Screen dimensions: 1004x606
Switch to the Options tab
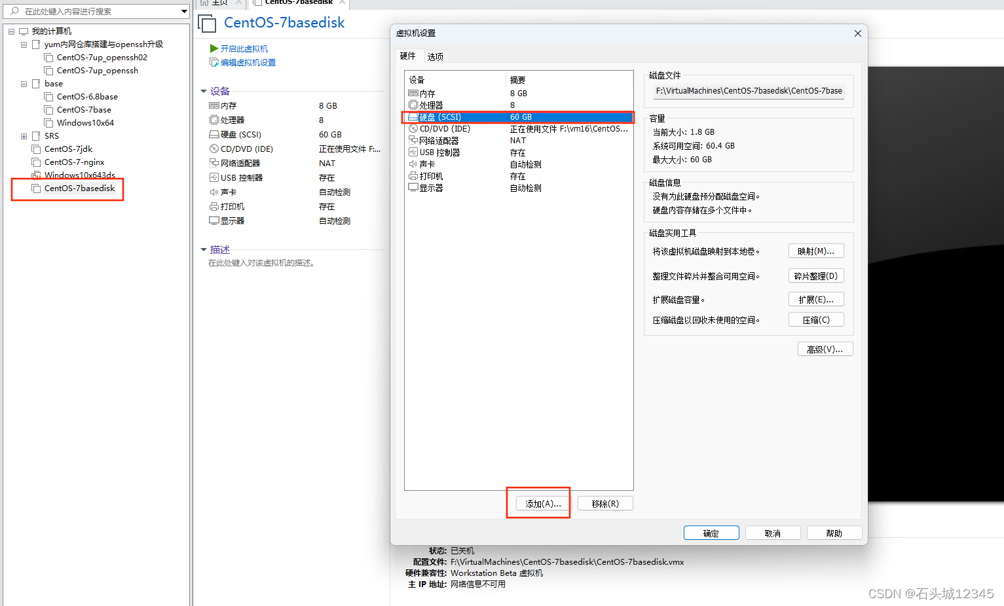click(x=436, y=57)
